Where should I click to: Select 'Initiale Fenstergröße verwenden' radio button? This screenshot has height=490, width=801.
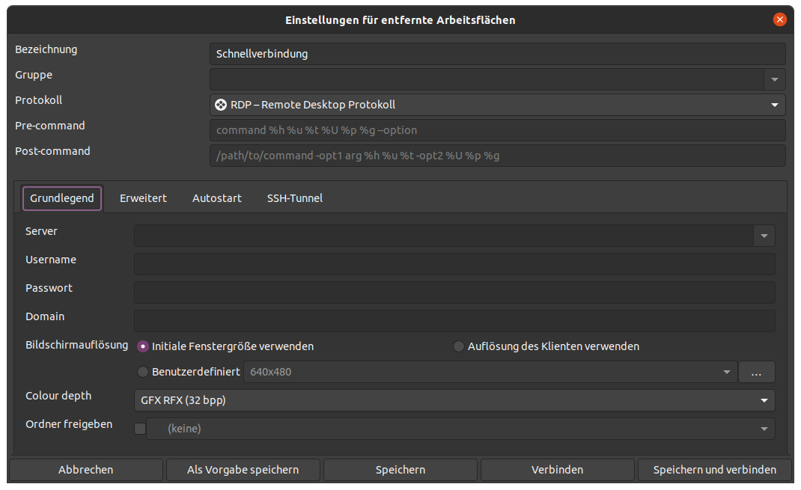point(143,346)
